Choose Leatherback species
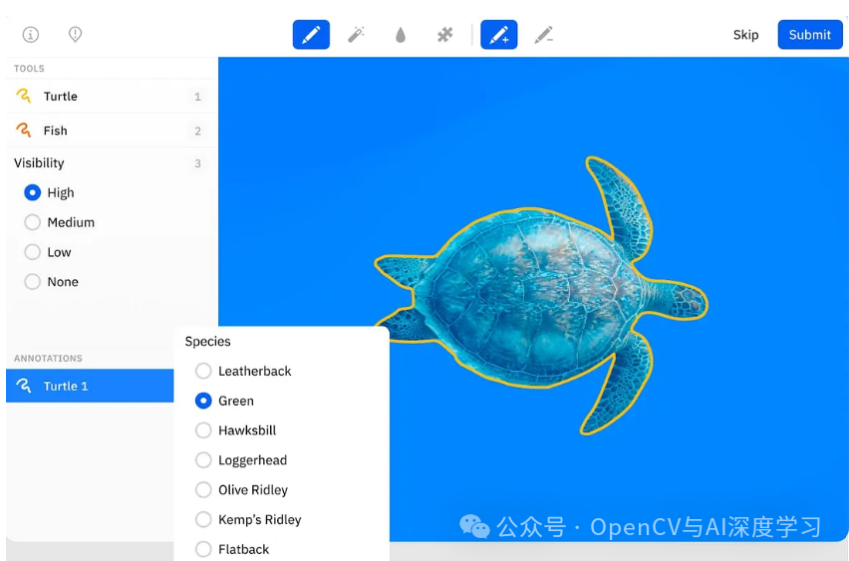 [203, 371]
